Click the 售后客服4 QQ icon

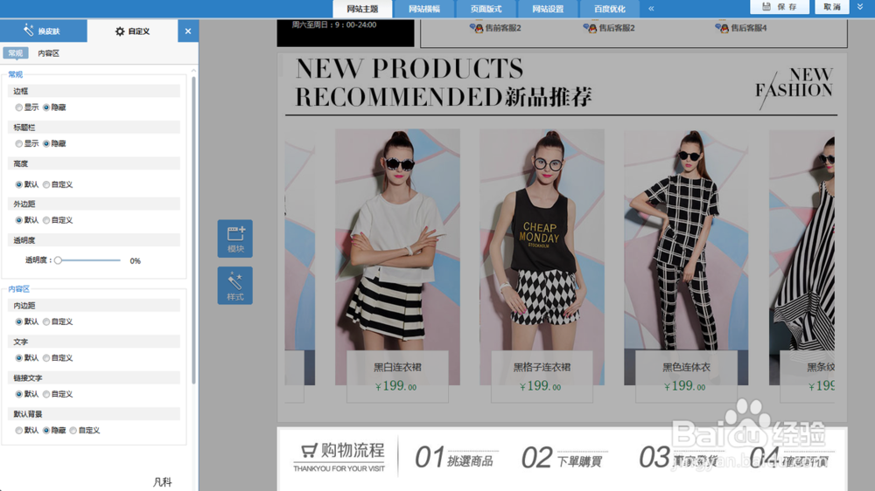coord(723,28)
